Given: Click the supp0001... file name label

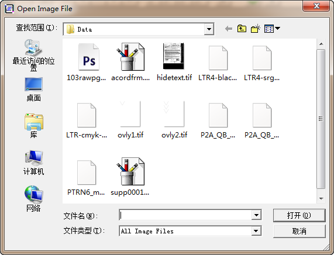Looking at the screenshot, I should (130, 192).
